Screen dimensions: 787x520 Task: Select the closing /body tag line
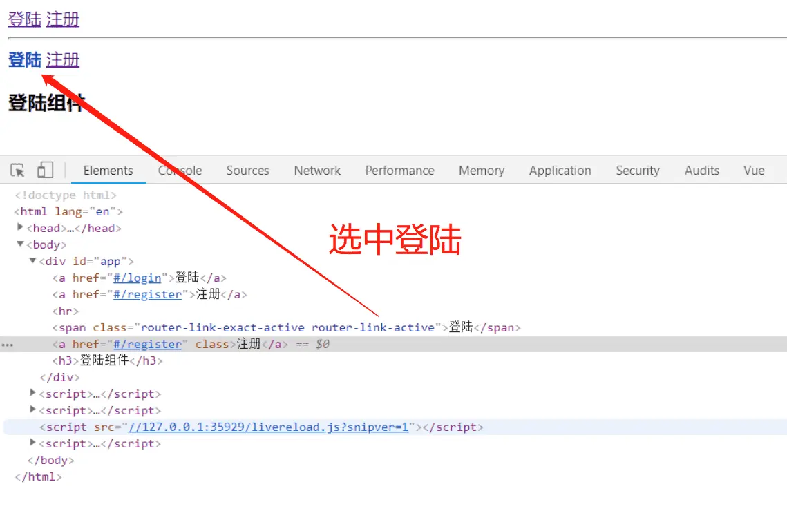(x=50, y=460)
